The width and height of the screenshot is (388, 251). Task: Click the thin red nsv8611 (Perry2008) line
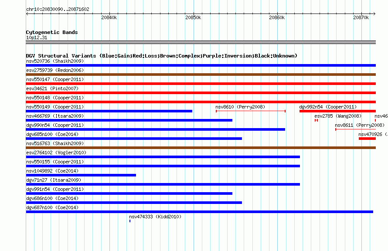pyautogui.click(x=356, y=129)
